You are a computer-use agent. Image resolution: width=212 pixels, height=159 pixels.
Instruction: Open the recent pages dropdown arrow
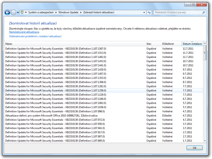(x=18, y=12)
